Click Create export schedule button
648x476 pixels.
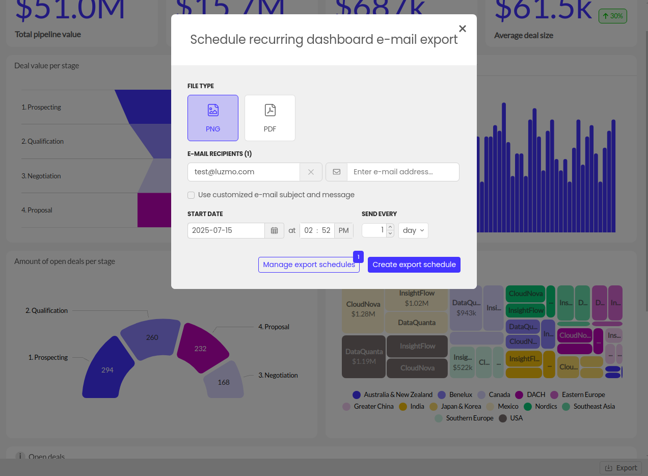point(414,265)
